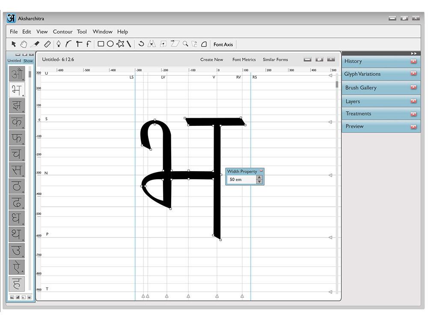The width and height of the screenshot is (428, 321).
Task: Open the Window menu
Action: (x=102, y=32)
